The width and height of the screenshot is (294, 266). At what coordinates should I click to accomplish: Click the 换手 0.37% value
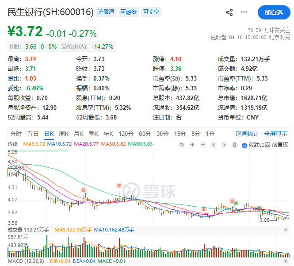pyautogui.click(x=101, y=78)
